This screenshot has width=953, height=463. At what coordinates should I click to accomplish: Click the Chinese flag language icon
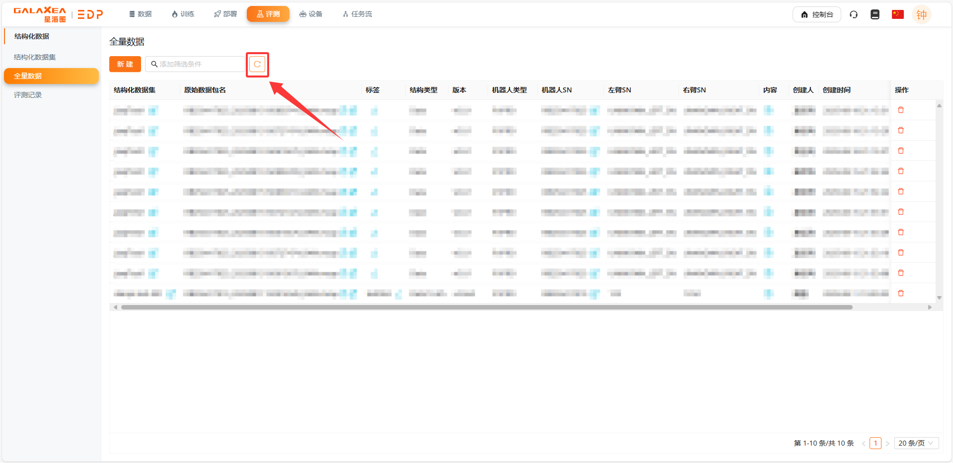pos(897,14)
